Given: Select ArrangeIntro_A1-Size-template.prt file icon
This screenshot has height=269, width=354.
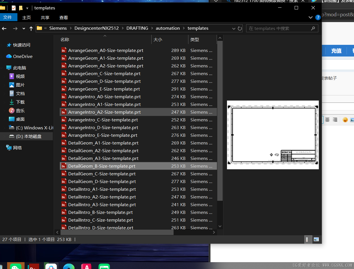Looking at the screenshot, I should coord(64,104).
